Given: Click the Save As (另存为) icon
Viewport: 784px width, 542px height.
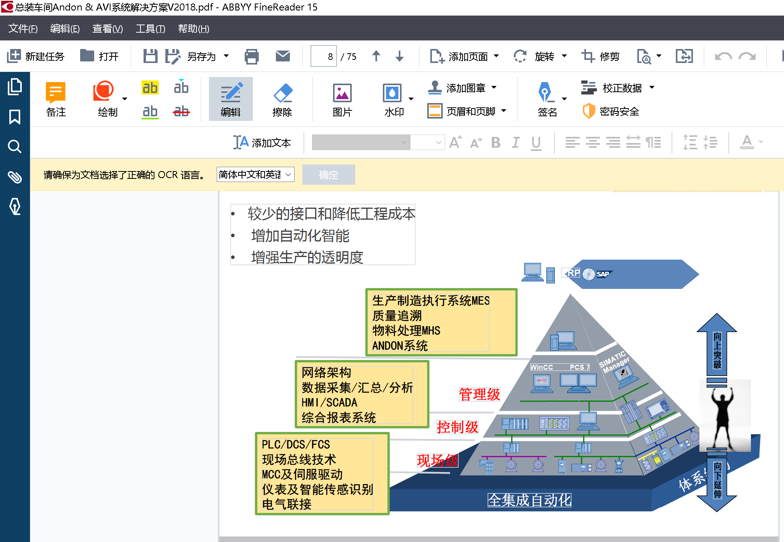Looking at the screenshot, I should 173,56.
